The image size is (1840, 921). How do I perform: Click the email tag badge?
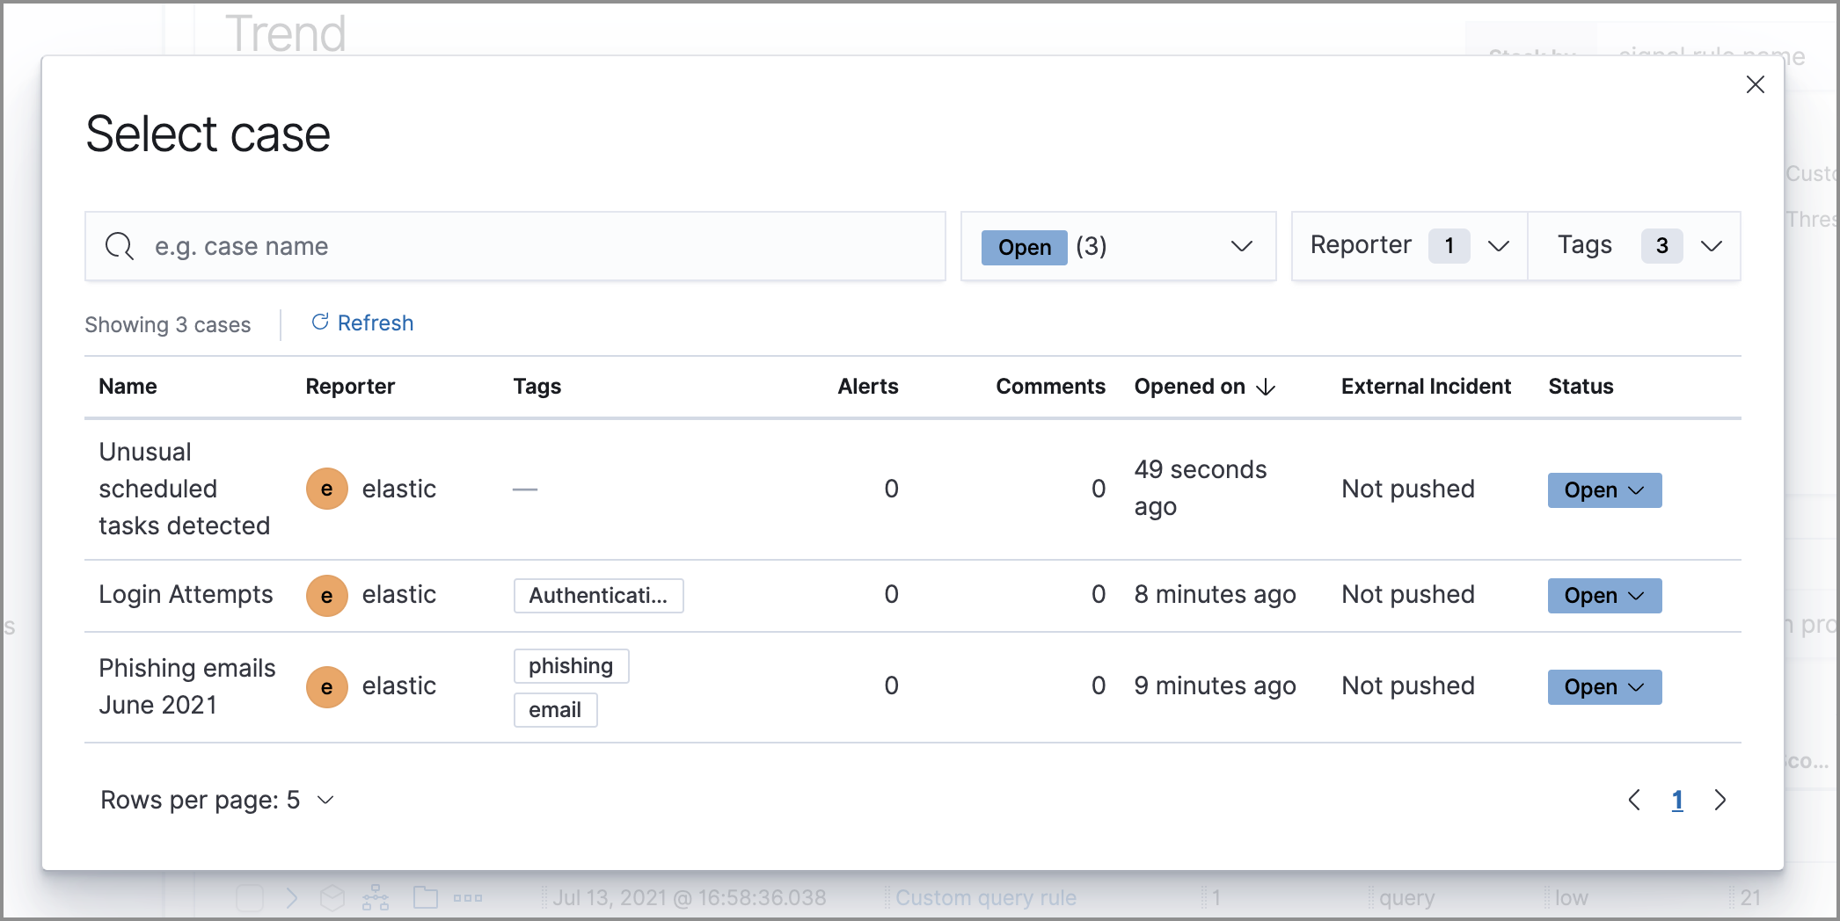[x=555, y=709]
